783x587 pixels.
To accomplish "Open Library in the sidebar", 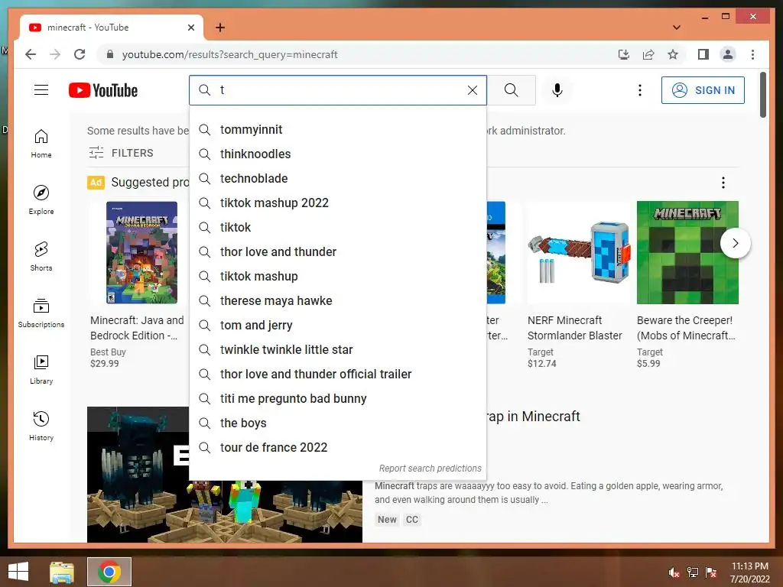I will pos(41,369).
